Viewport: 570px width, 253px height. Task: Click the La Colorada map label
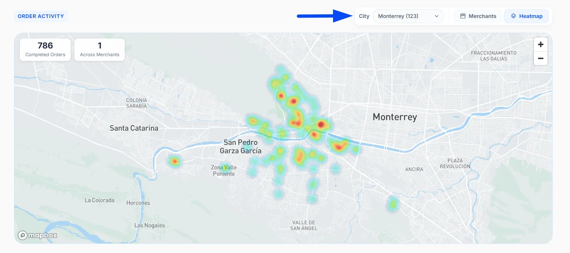tap(99, 200)
